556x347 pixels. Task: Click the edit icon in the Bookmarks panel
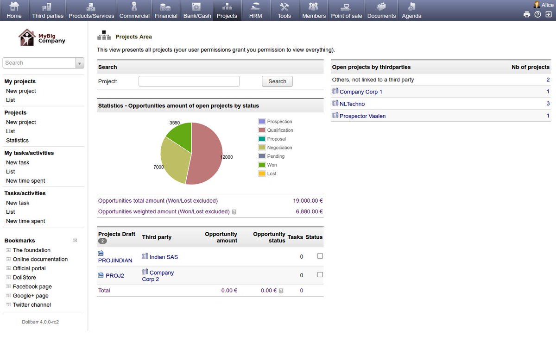(x=75, y=240)
